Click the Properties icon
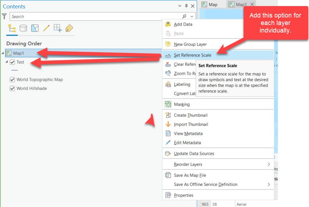 coord(168,195)
